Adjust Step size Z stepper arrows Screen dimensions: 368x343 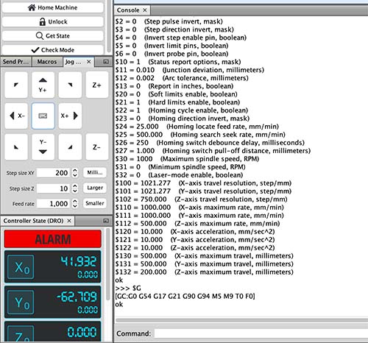coord(75,188)
